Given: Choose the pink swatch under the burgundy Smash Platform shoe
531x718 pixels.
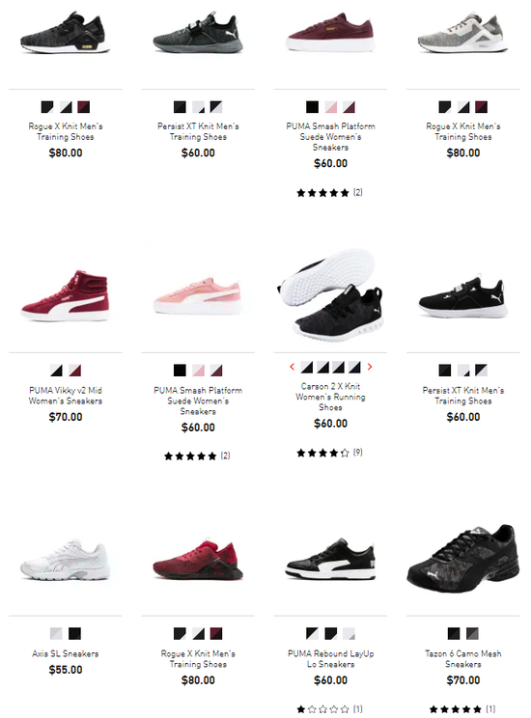Looking at the screenshot, I should pyautogui.click(x=331, y=107).
